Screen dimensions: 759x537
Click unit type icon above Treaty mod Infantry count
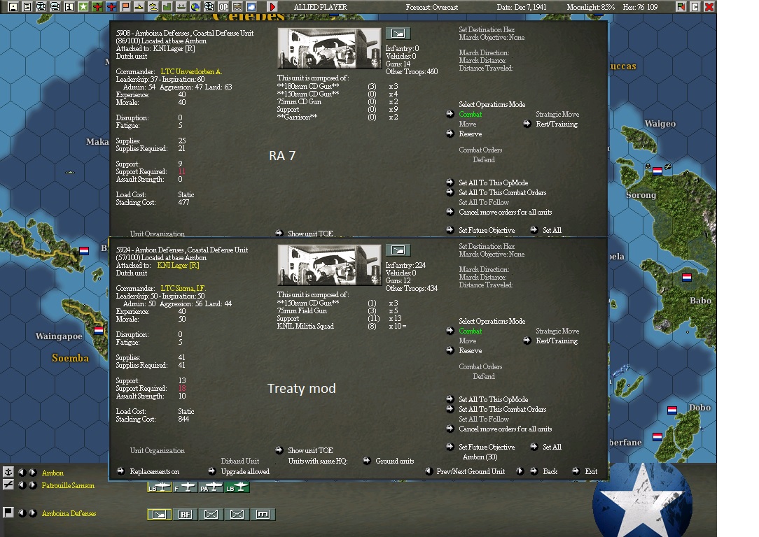[398, 250]
